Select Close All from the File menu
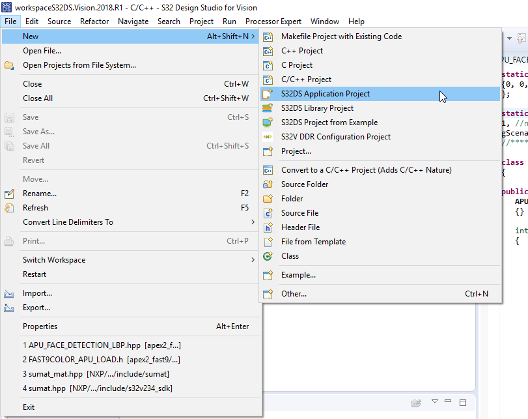This screenshot has width=528, height=419. [x=130, y=98]
